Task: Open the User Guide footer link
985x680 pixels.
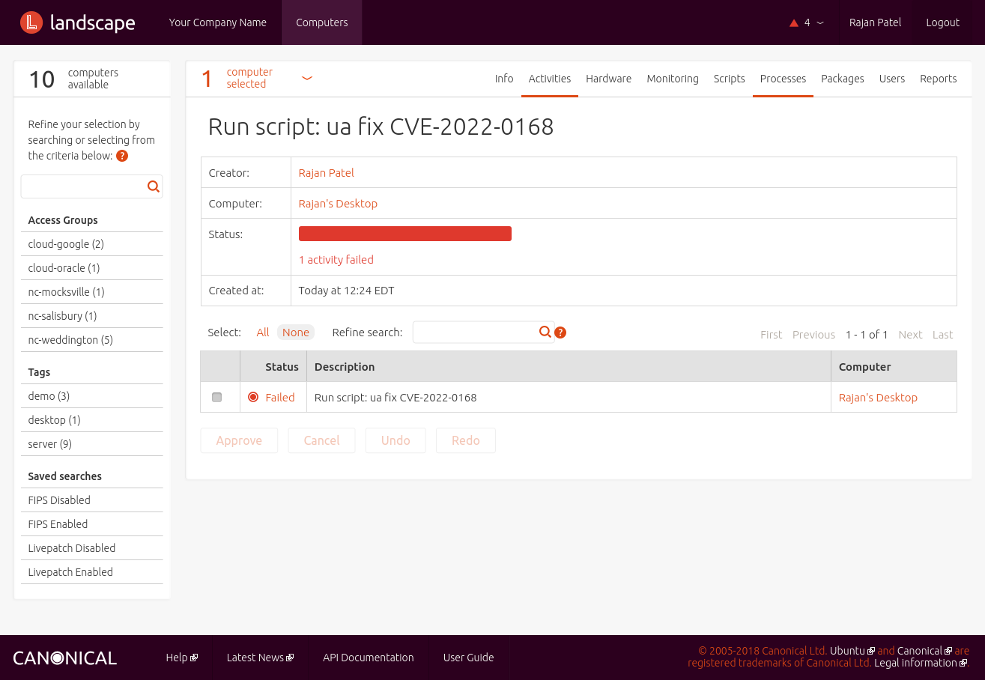Action: [x=469, y=658]
